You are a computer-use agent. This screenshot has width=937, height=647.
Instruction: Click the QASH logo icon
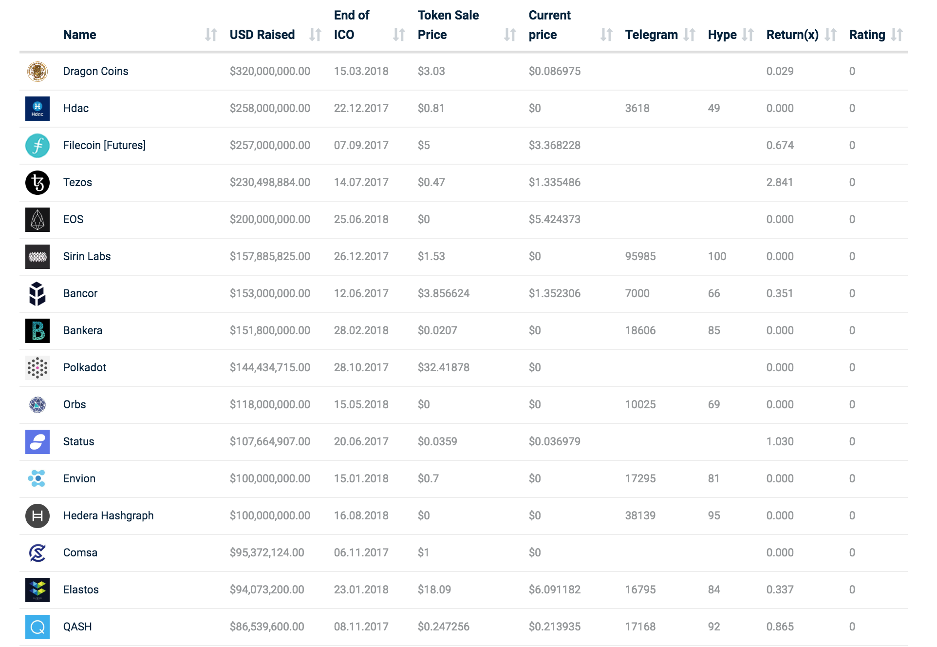pos(37,627)
